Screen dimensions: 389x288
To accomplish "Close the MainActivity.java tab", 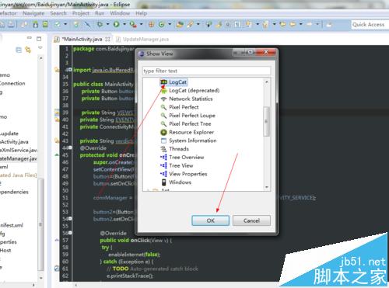I will (107, 40).
